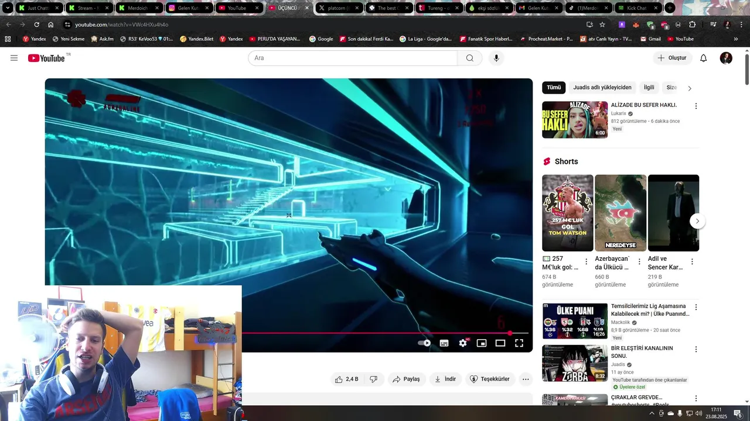Open options for Azerbaycan'da Ülkücü short
The image size is (750, 421).
click(x=639, y=261)
